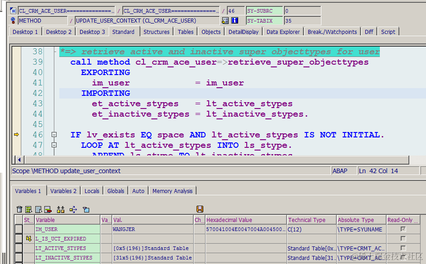The image size is (426, 264).
Task: Click the icon with two downward arrows
Action: click(61, 209)
